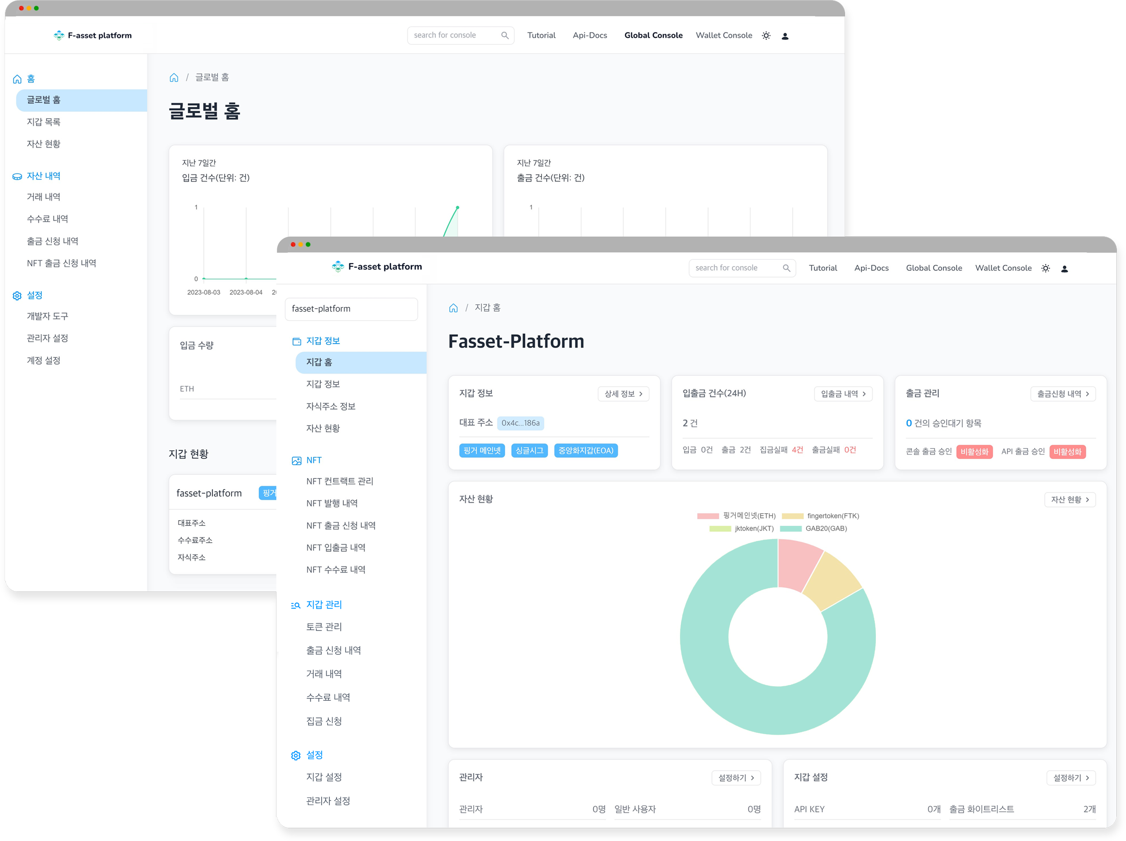Select Global Console in front window header
This screenshot has width=1126, height=841.
tap(934, 268)
